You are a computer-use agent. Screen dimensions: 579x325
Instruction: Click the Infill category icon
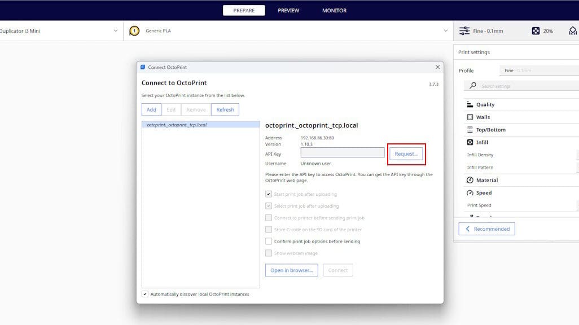(x=470, y=142)
